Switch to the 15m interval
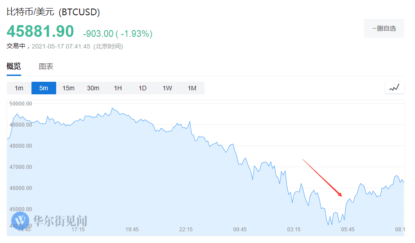This screenshot has width=415, height=243. point(68,88)
